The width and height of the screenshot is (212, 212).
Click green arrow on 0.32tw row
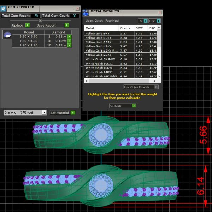69,36
